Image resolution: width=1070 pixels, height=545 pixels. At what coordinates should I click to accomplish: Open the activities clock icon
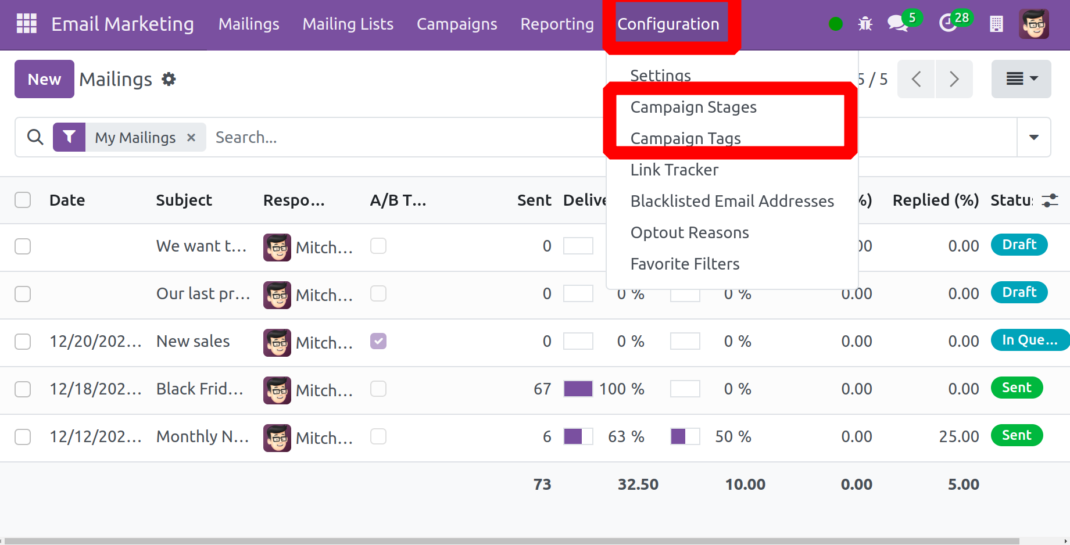tap(948, 24)
